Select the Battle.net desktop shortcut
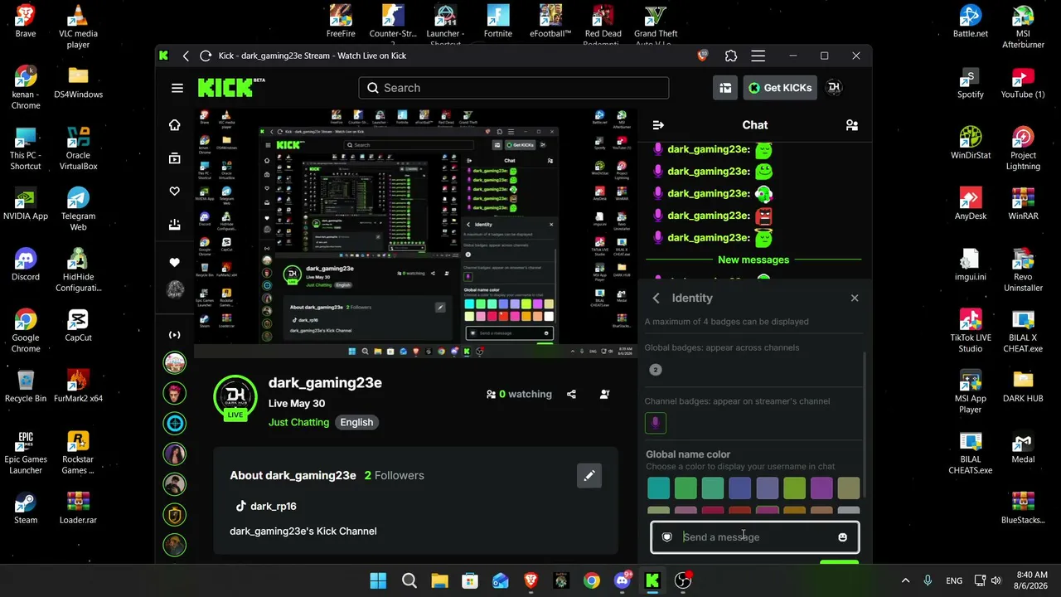This screenshot has height=597, width=1061. coord(971,22)
